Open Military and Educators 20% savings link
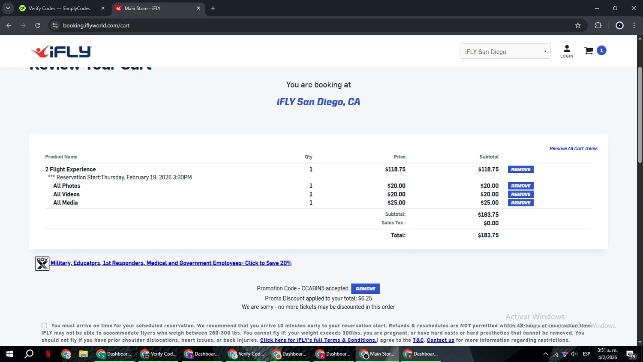This screenshot has width=643, height=362. 171,263
